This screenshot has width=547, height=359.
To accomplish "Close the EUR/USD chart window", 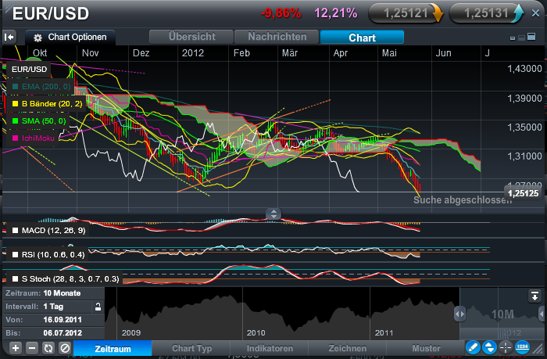I will click(535, 13).
